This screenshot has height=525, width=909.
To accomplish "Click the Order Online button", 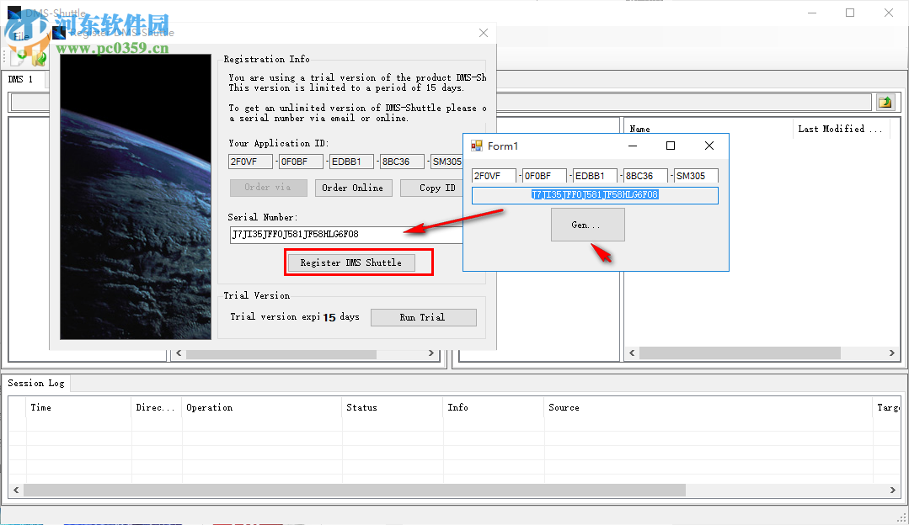I will point(354,188).
